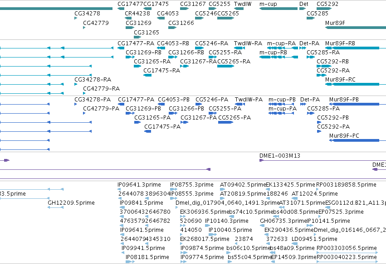386x264 pixels.
Task: Click EST AT12024.5prime
Action: click(x=295, y=198)
